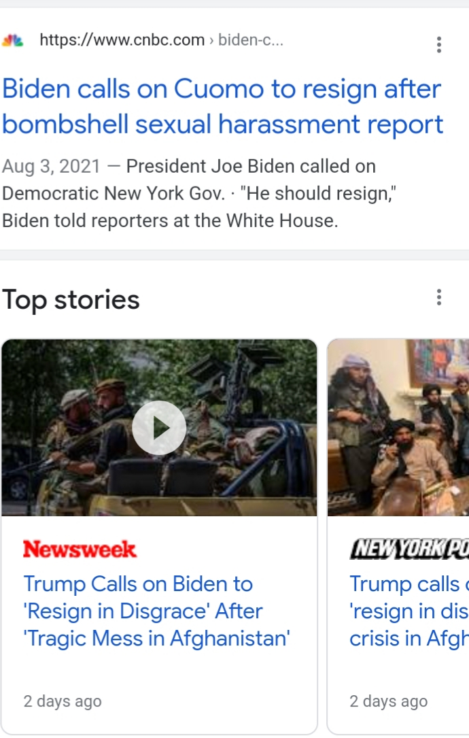
Task: Open New York Post story thumbnail image
Action: coord(398,428)
